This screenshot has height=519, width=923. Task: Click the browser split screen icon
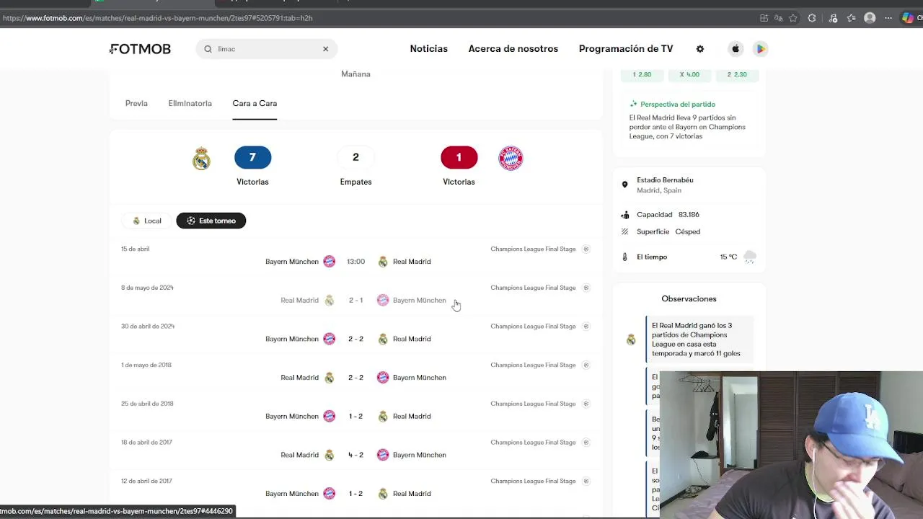[764, 18]
